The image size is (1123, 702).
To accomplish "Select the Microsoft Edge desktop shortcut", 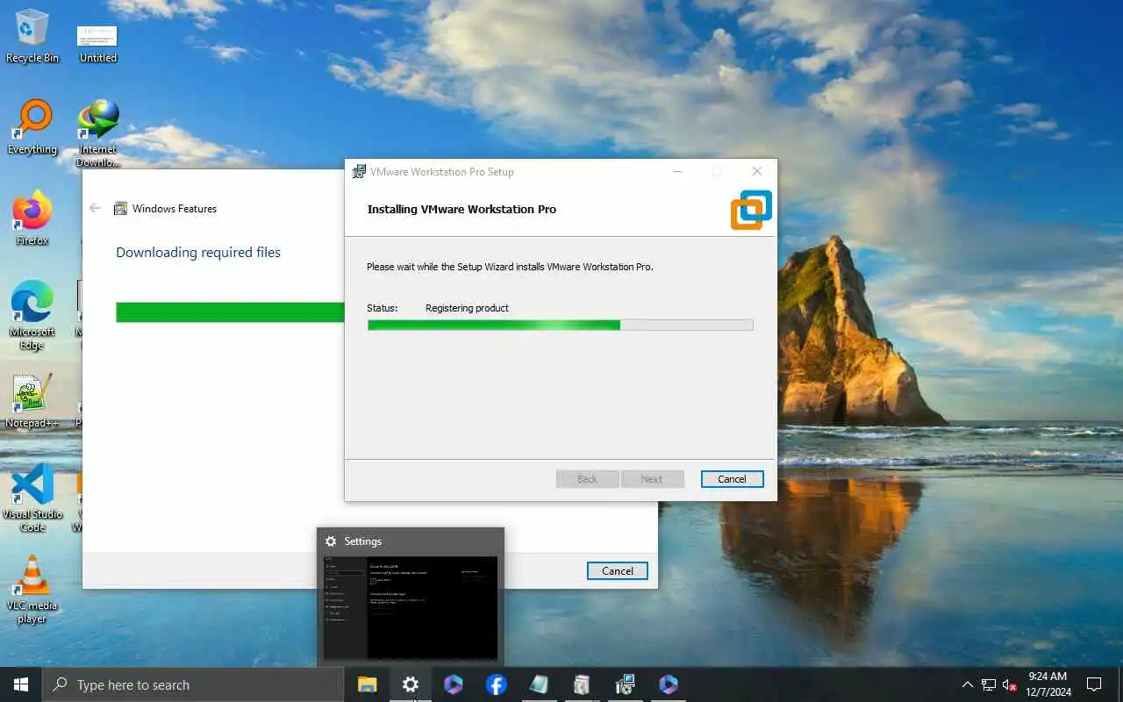I will [x=32, y=316].
